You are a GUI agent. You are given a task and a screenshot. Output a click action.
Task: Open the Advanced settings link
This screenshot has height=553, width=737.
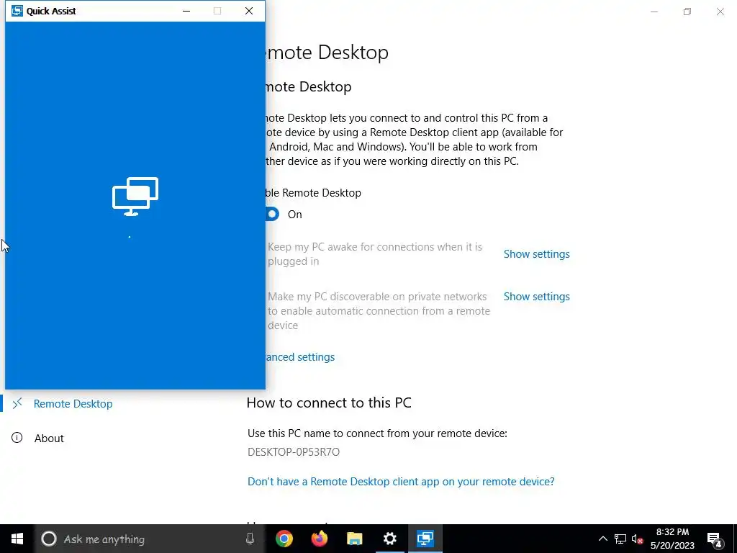(x=300, y=357)
